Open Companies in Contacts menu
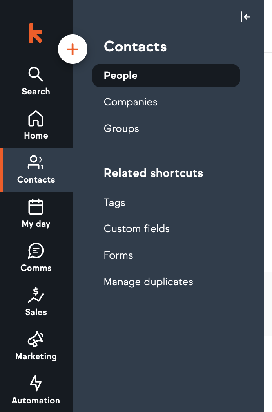The height and width of the screenshot is (412, 272). click(130, 102)
